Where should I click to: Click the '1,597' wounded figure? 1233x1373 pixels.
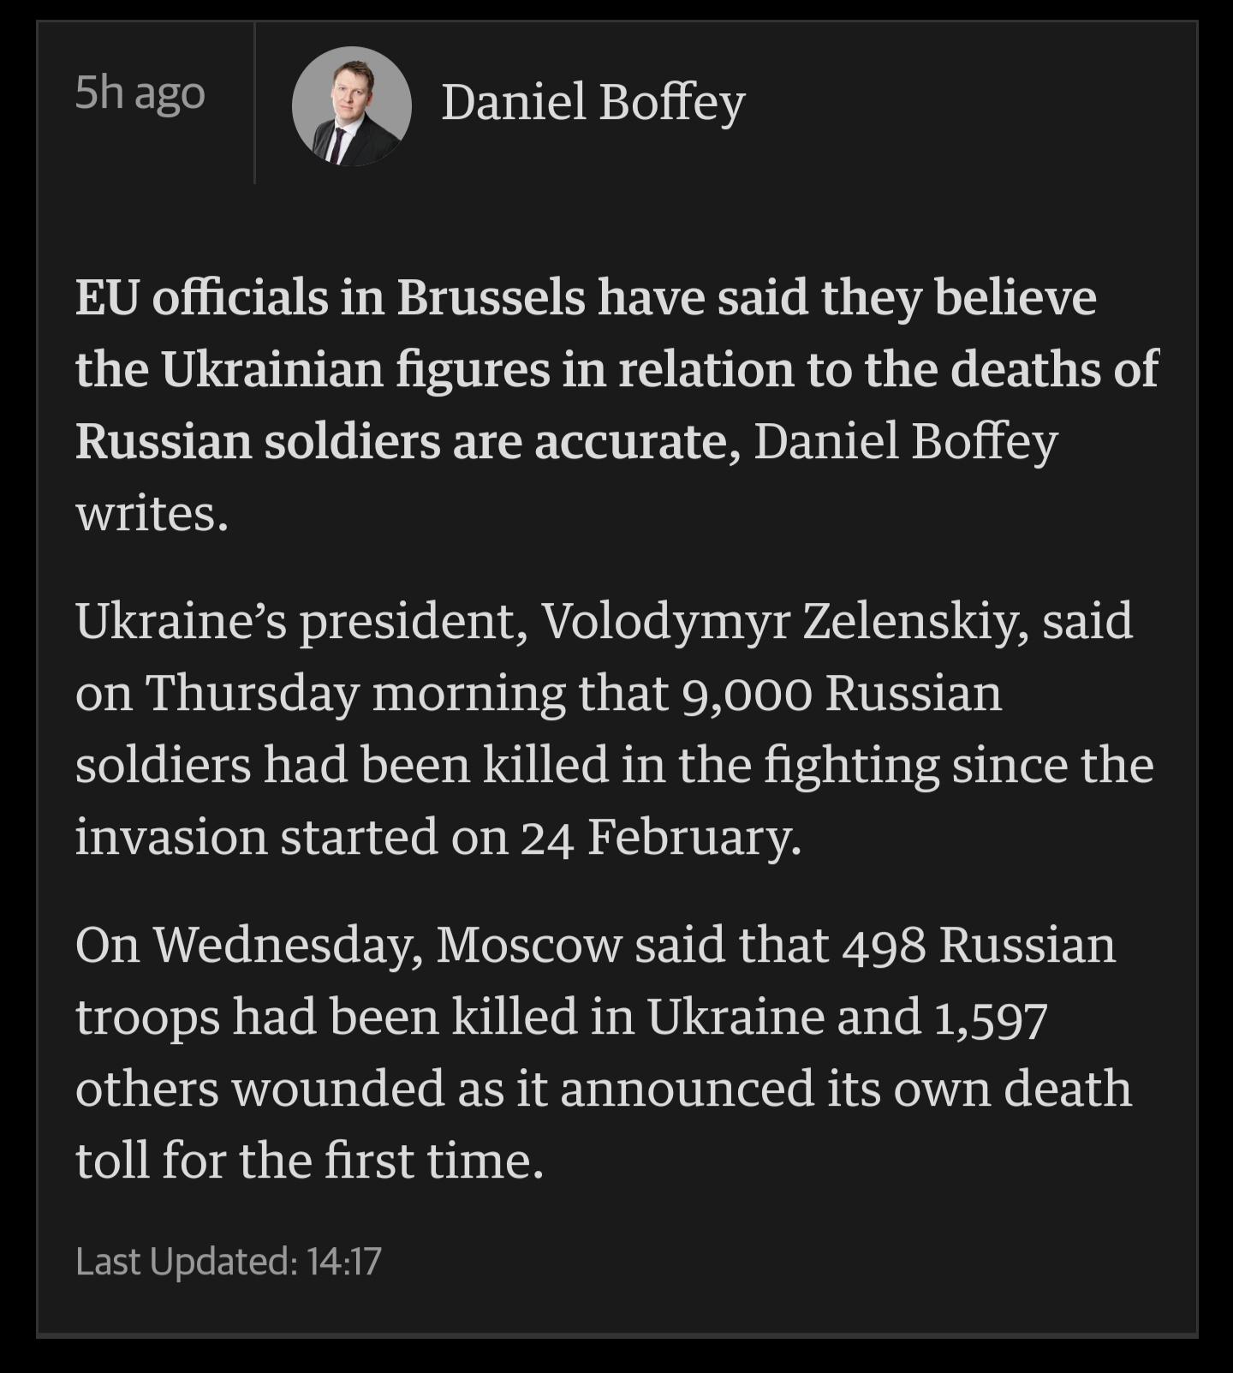991,1018
